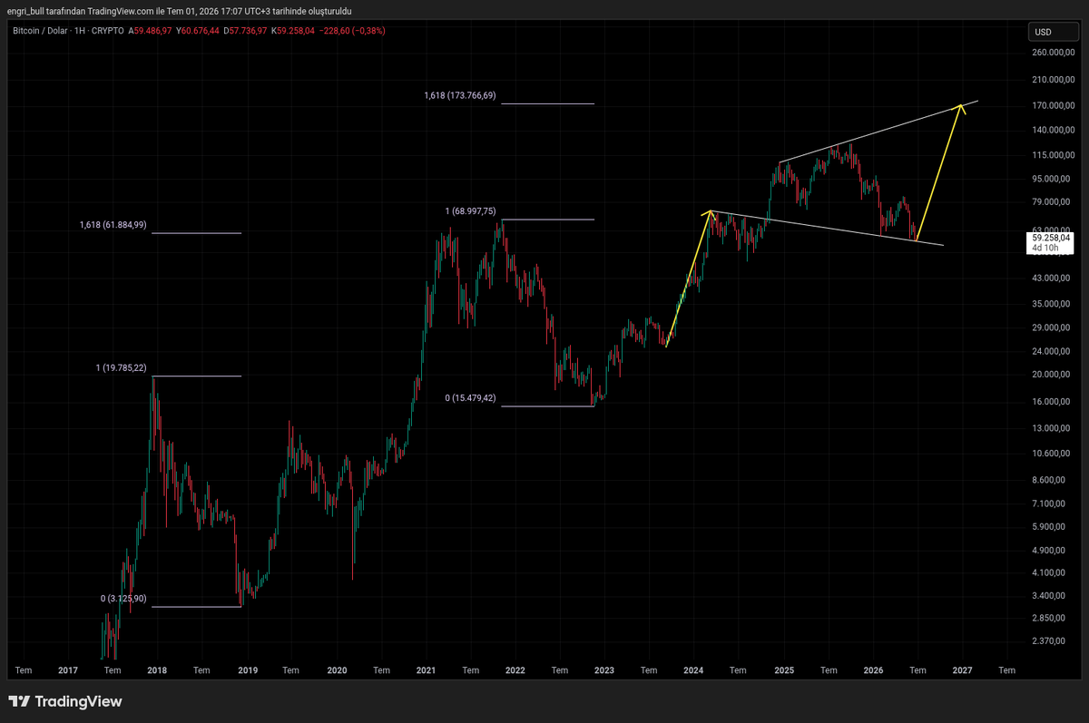Click the 2026 label on the time axis
Viewport: 1089px width, 723px height.
(873, 670)
